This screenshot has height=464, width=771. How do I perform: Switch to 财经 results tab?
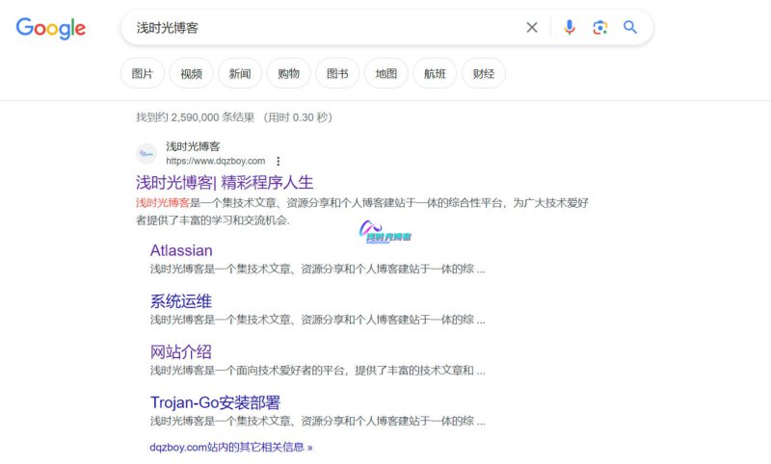(484, 74)
